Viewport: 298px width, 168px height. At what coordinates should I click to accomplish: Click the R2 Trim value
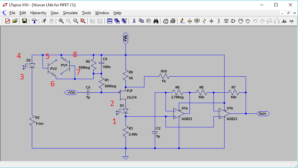[39, 124]
